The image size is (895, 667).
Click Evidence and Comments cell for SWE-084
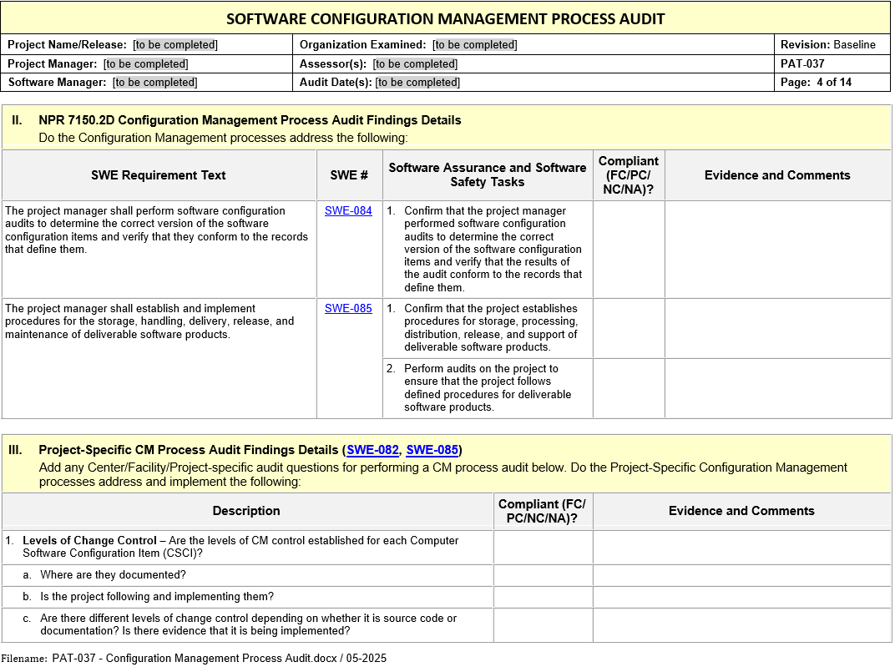click(x=777, y=249)
